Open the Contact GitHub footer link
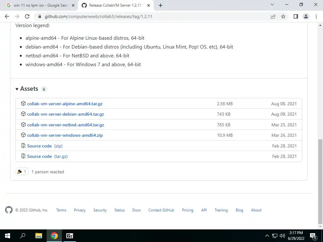 [x=161, y=210]
